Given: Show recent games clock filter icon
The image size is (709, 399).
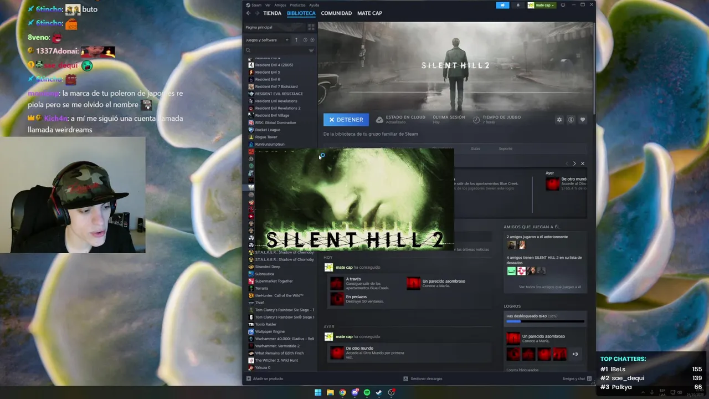Looking at the screenshot, I should [x=305, y=40].
